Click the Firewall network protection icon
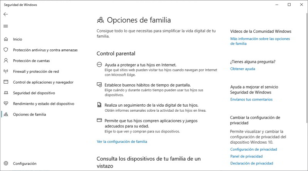The width and height of the screenshot is (308, 171). [x=6, y=72]
